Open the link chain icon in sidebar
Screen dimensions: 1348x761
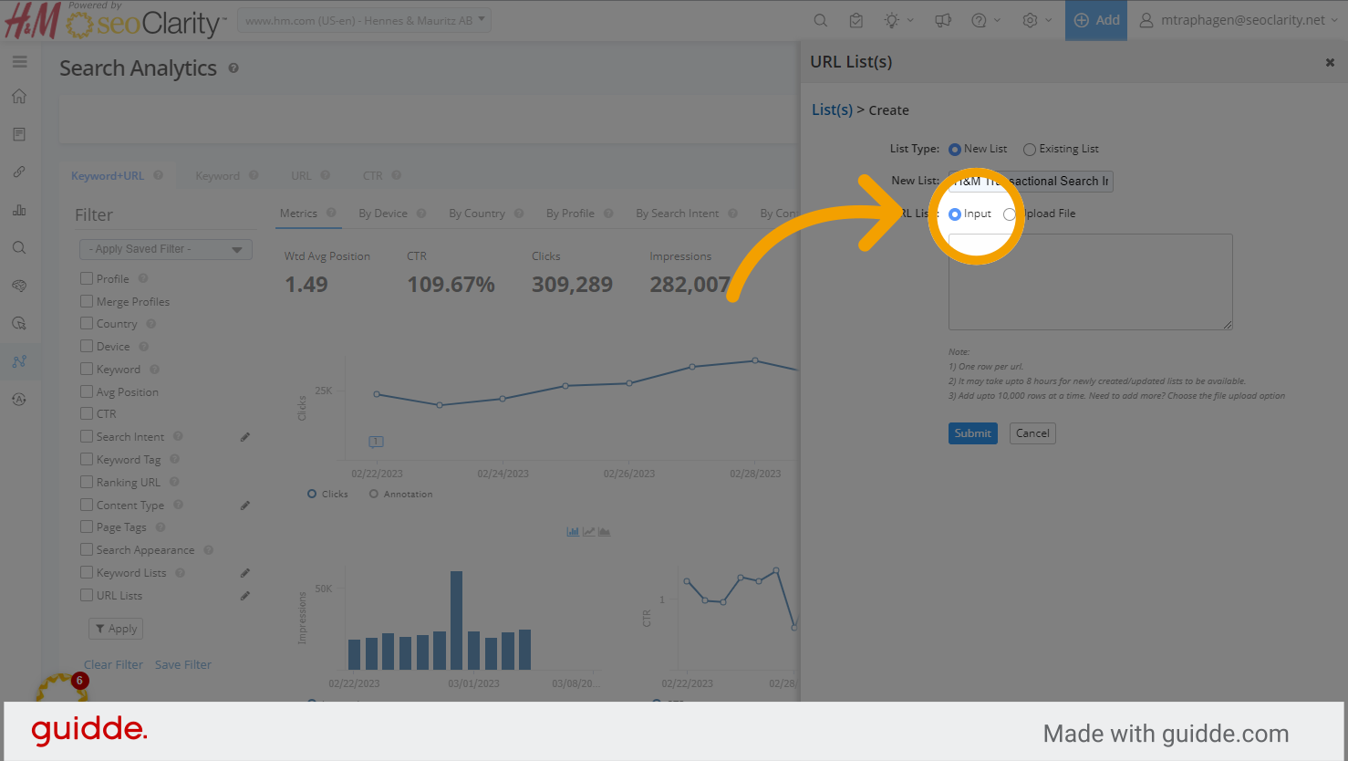[19, 172]
